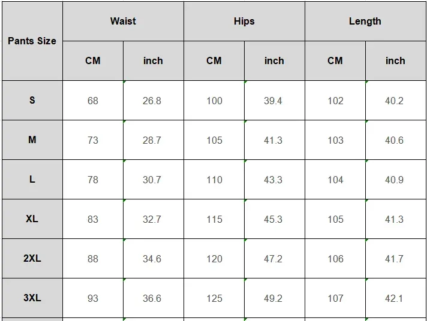Select hips inch cell 39.4
This screenshot has width=427, height=321.
tap(273, 101)
